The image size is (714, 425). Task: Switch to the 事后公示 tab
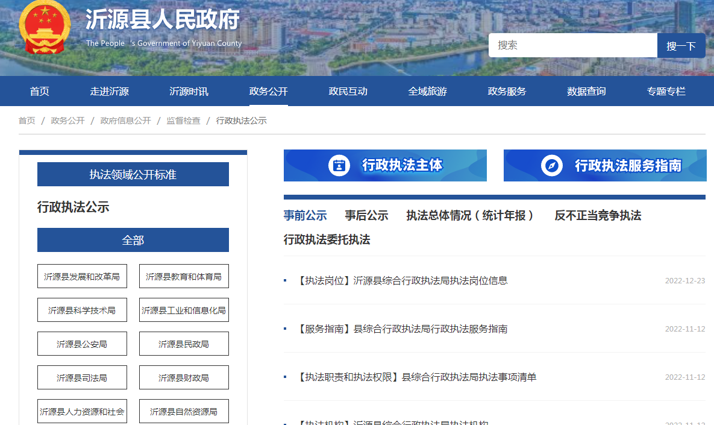point(366,216)
